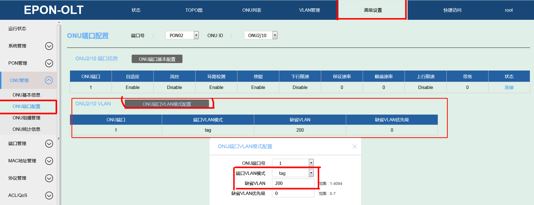This screenshot has height=205, width=534.
Task: Collapse the ONU管理 section chevron
Action: tap(49, 81)
